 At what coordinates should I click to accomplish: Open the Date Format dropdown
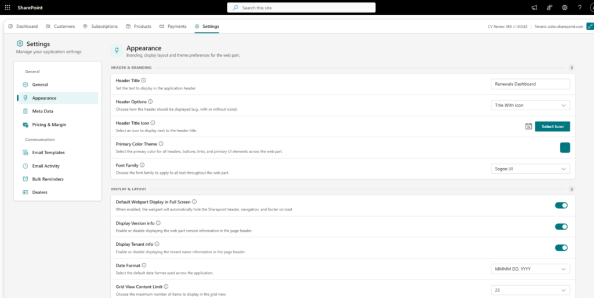pos(530,269)
